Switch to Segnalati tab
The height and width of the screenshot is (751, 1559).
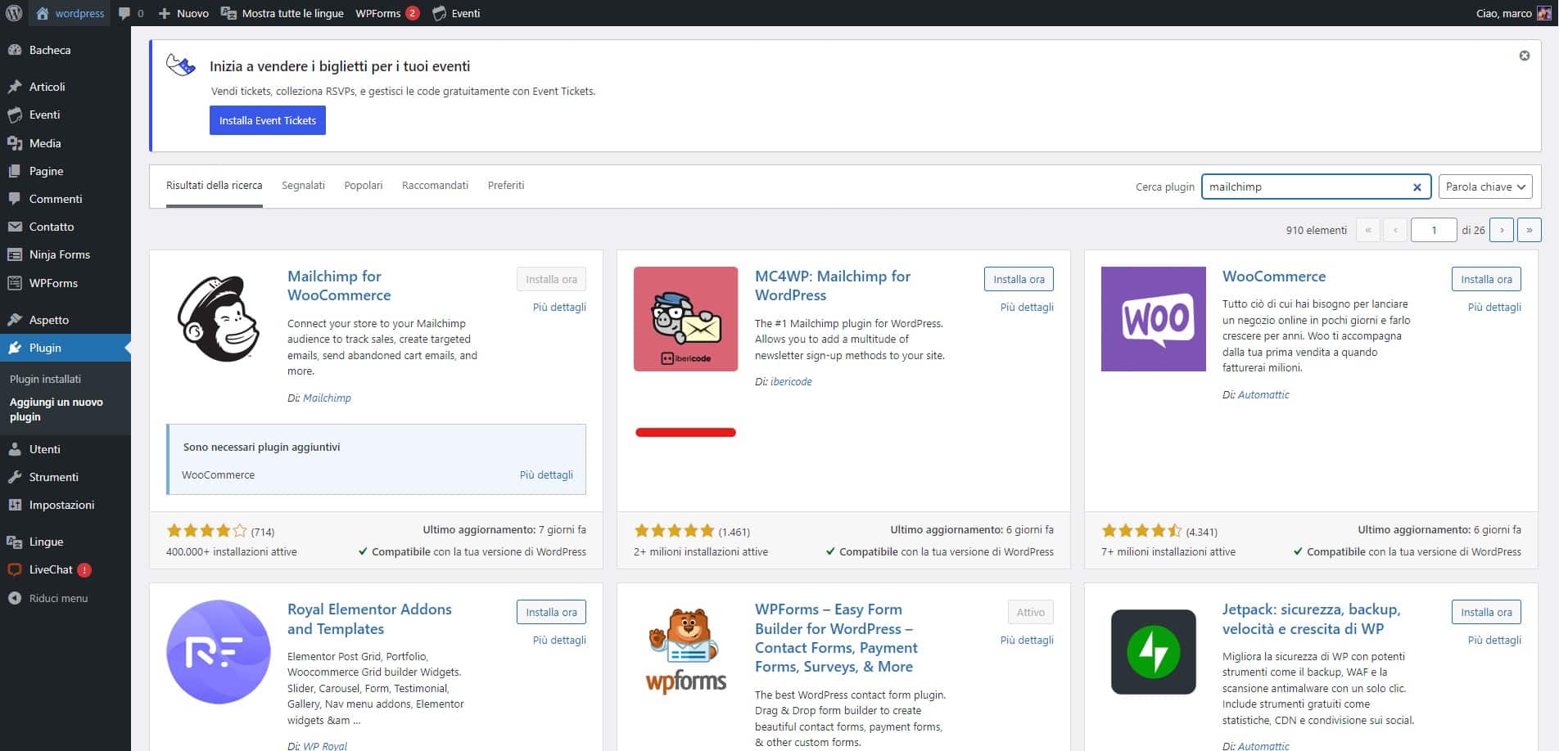pyautogui.click(x=303, y=186)
